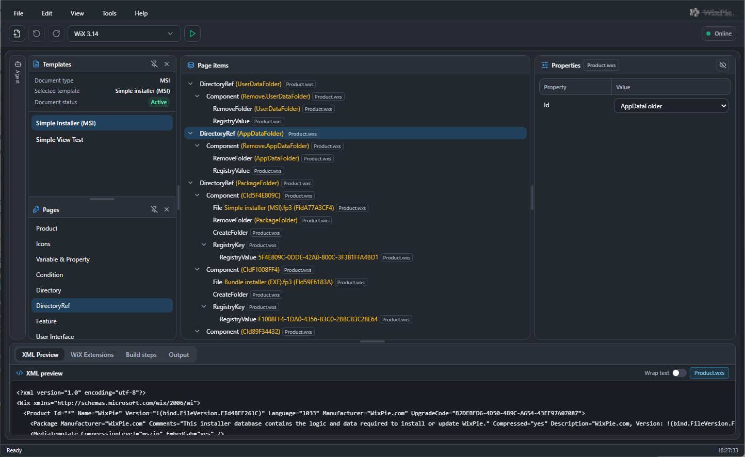The image size is (745, 457).
Task: Open the File menu
Action: coord(19,13)
